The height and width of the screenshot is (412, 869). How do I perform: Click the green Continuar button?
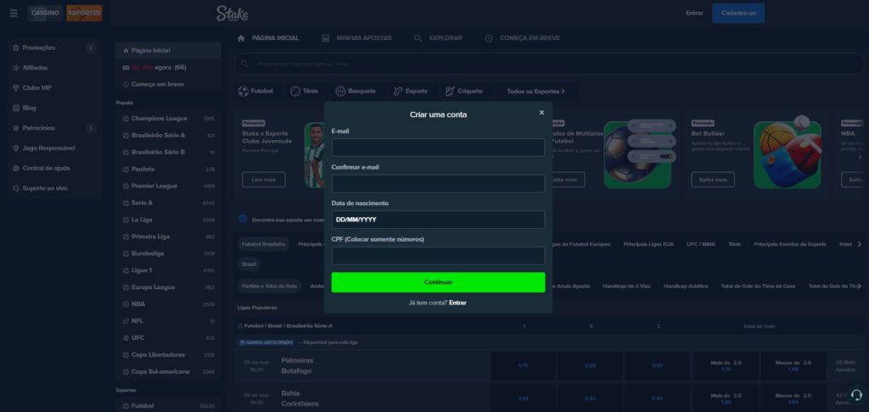438,282
